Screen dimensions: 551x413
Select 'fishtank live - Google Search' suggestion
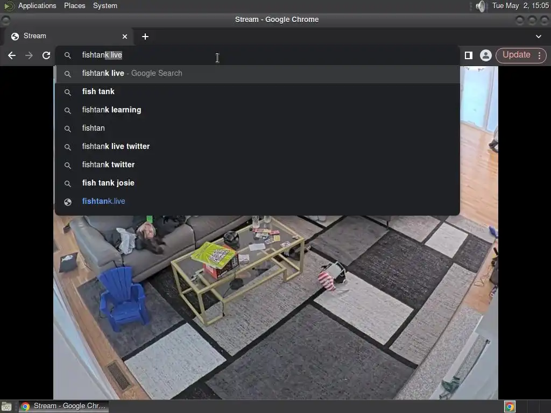pos(257,73)
